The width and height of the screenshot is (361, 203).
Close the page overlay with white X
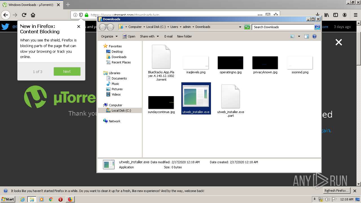pyautogui.click(x=338, y=42)
